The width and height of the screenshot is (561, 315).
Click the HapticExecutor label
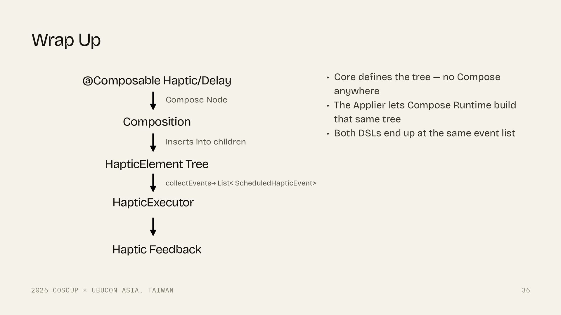click(153, 202)
